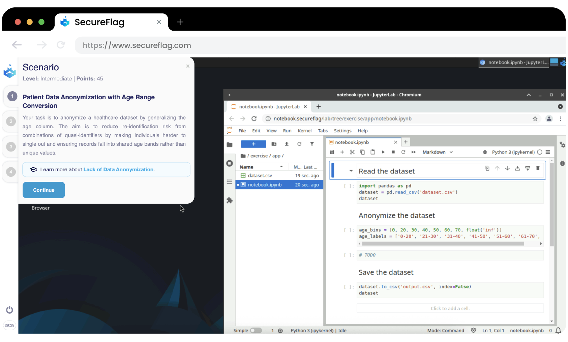Cut selected cell with the scissors icon
Image resolution: width=568 pixels, height=342 pixels.
point(352,152)
